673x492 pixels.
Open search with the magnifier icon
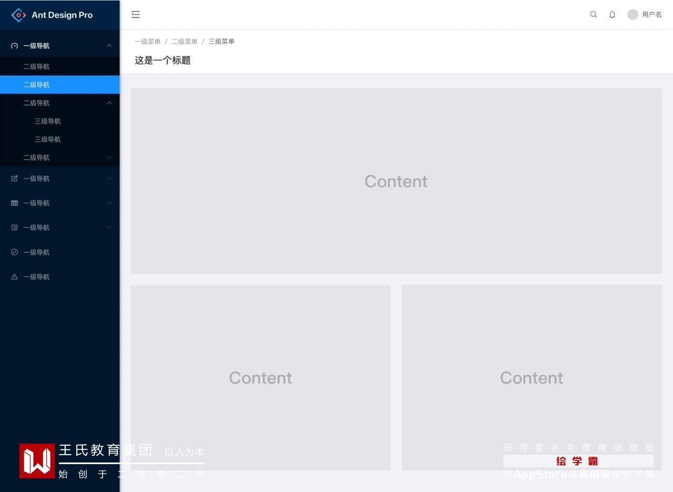[594, 15]
